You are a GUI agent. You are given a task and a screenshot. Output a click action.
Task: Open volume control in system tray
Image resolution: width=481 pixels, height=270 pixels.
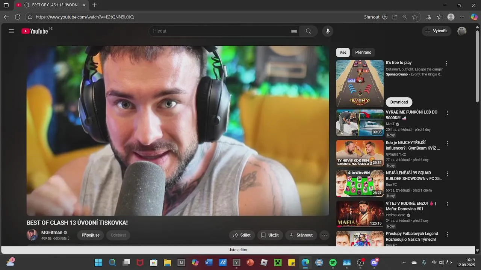coord(442,262)
